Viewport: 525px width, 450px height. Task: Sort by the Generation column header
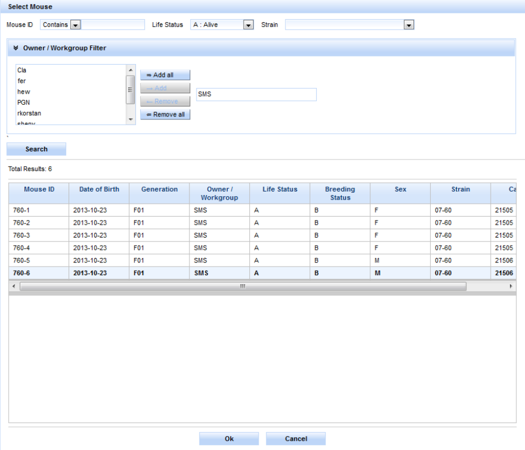point(159,193)
